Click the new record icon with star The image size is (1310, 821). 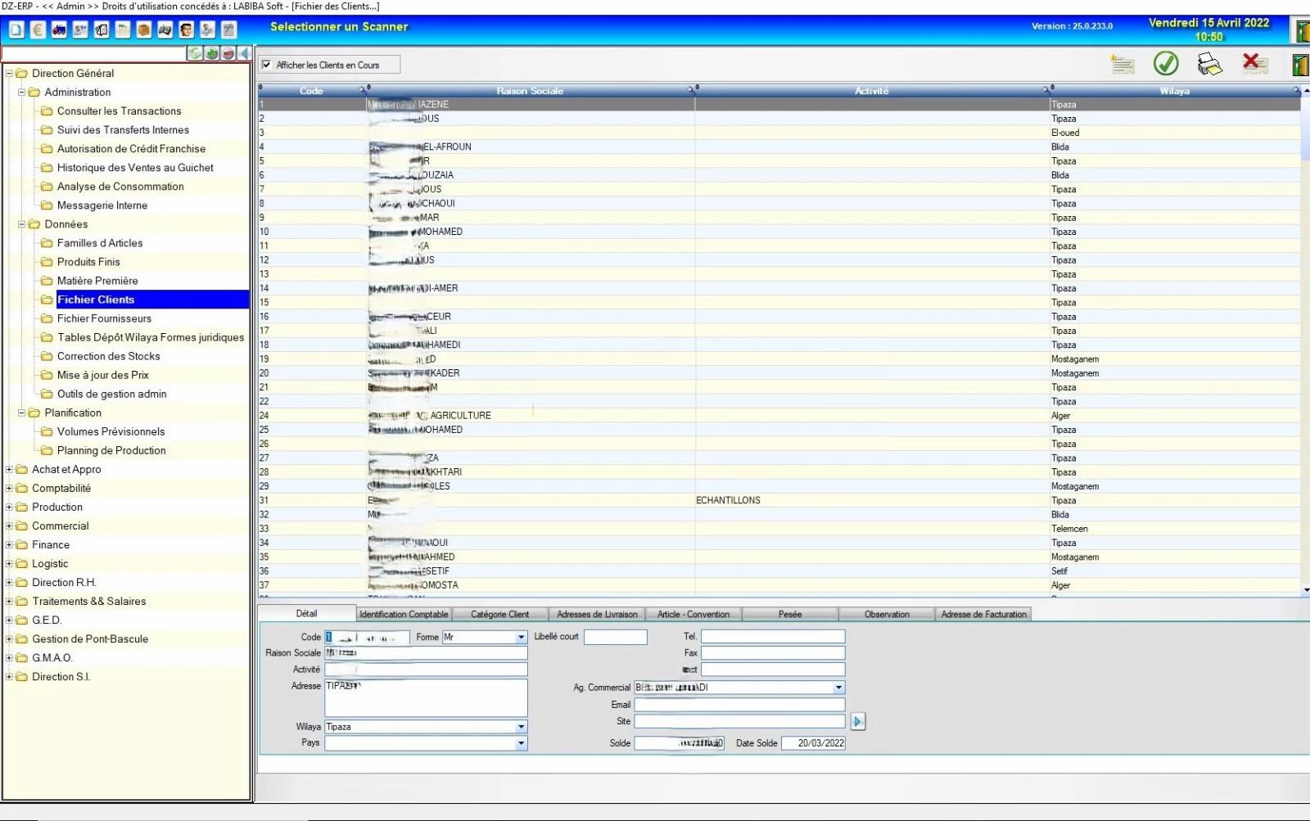[1122, 64]
